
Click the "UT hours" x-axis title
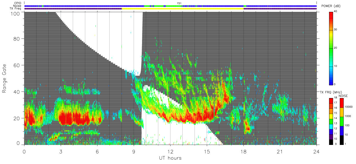click(x=170, y=158)
